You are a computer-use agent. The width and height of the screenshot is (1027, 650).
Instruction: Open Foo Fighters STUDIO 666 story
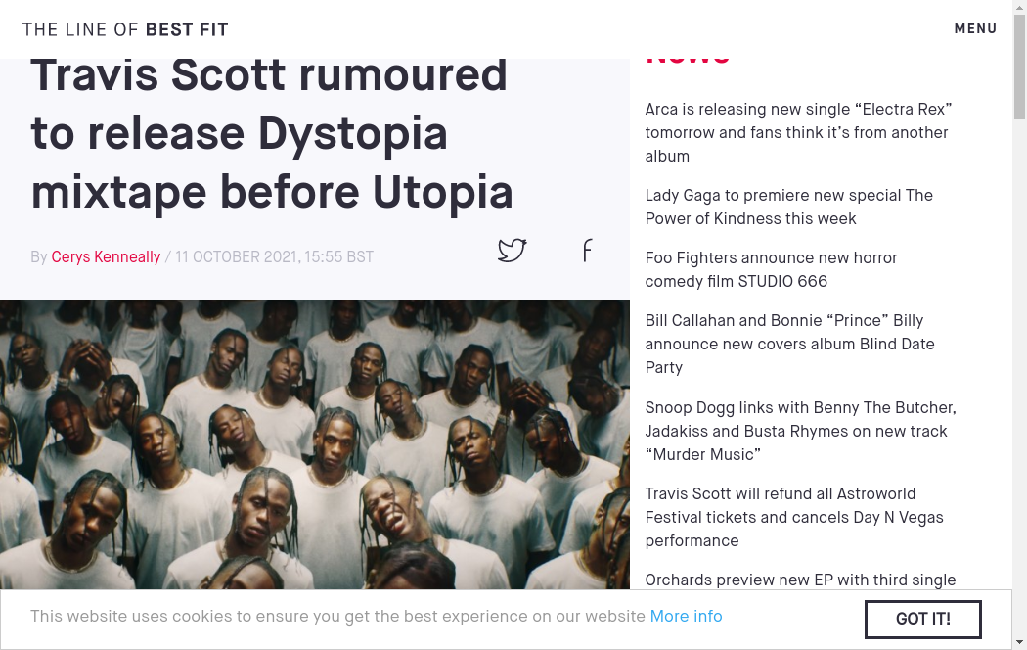click(x=771, y=269)
